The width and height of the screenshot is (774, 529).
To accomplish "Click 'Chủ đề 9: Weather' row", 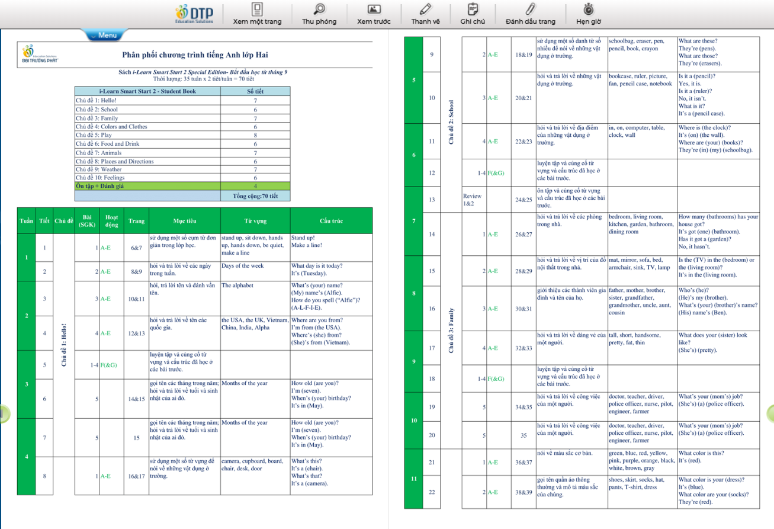I will [x=182, y=169].
